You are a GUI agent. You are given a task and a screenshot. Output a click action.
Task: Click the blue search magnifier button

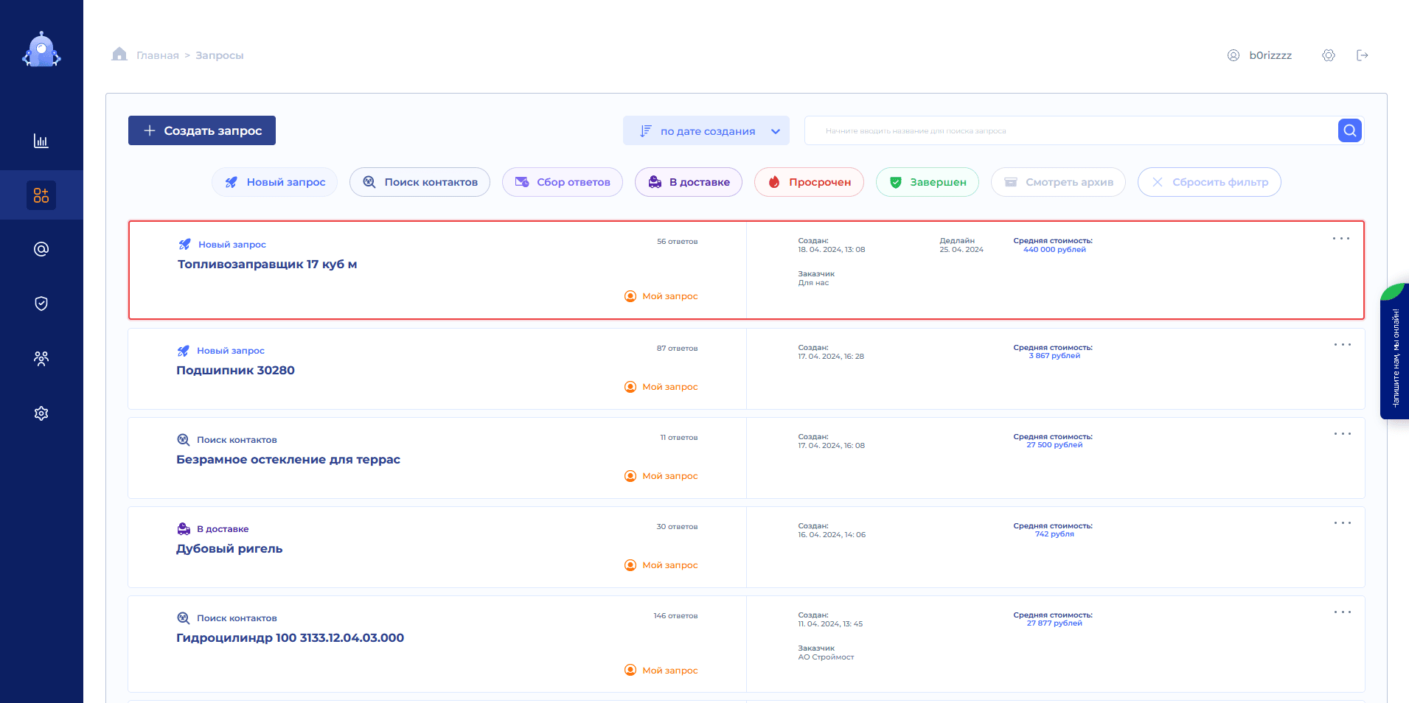1349,130
